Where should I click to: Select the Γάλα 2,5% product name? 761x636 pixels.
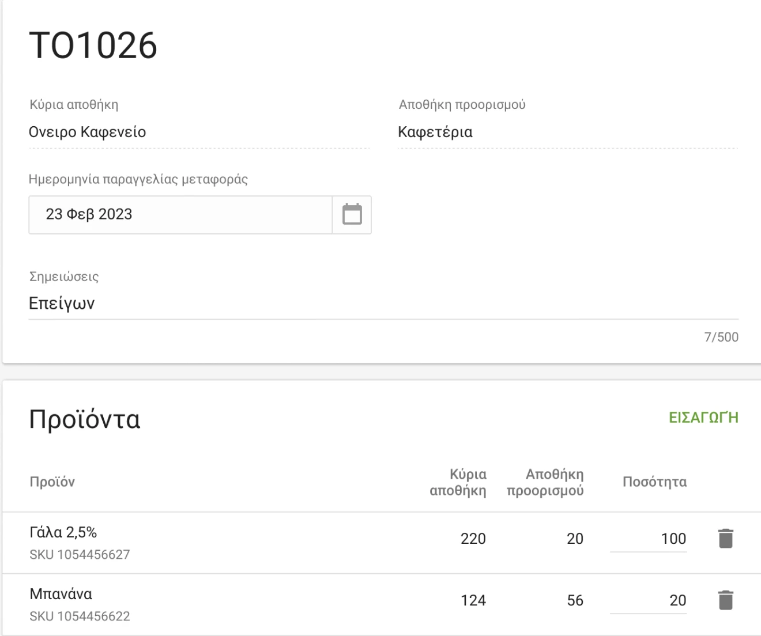[x=63, y=532]
